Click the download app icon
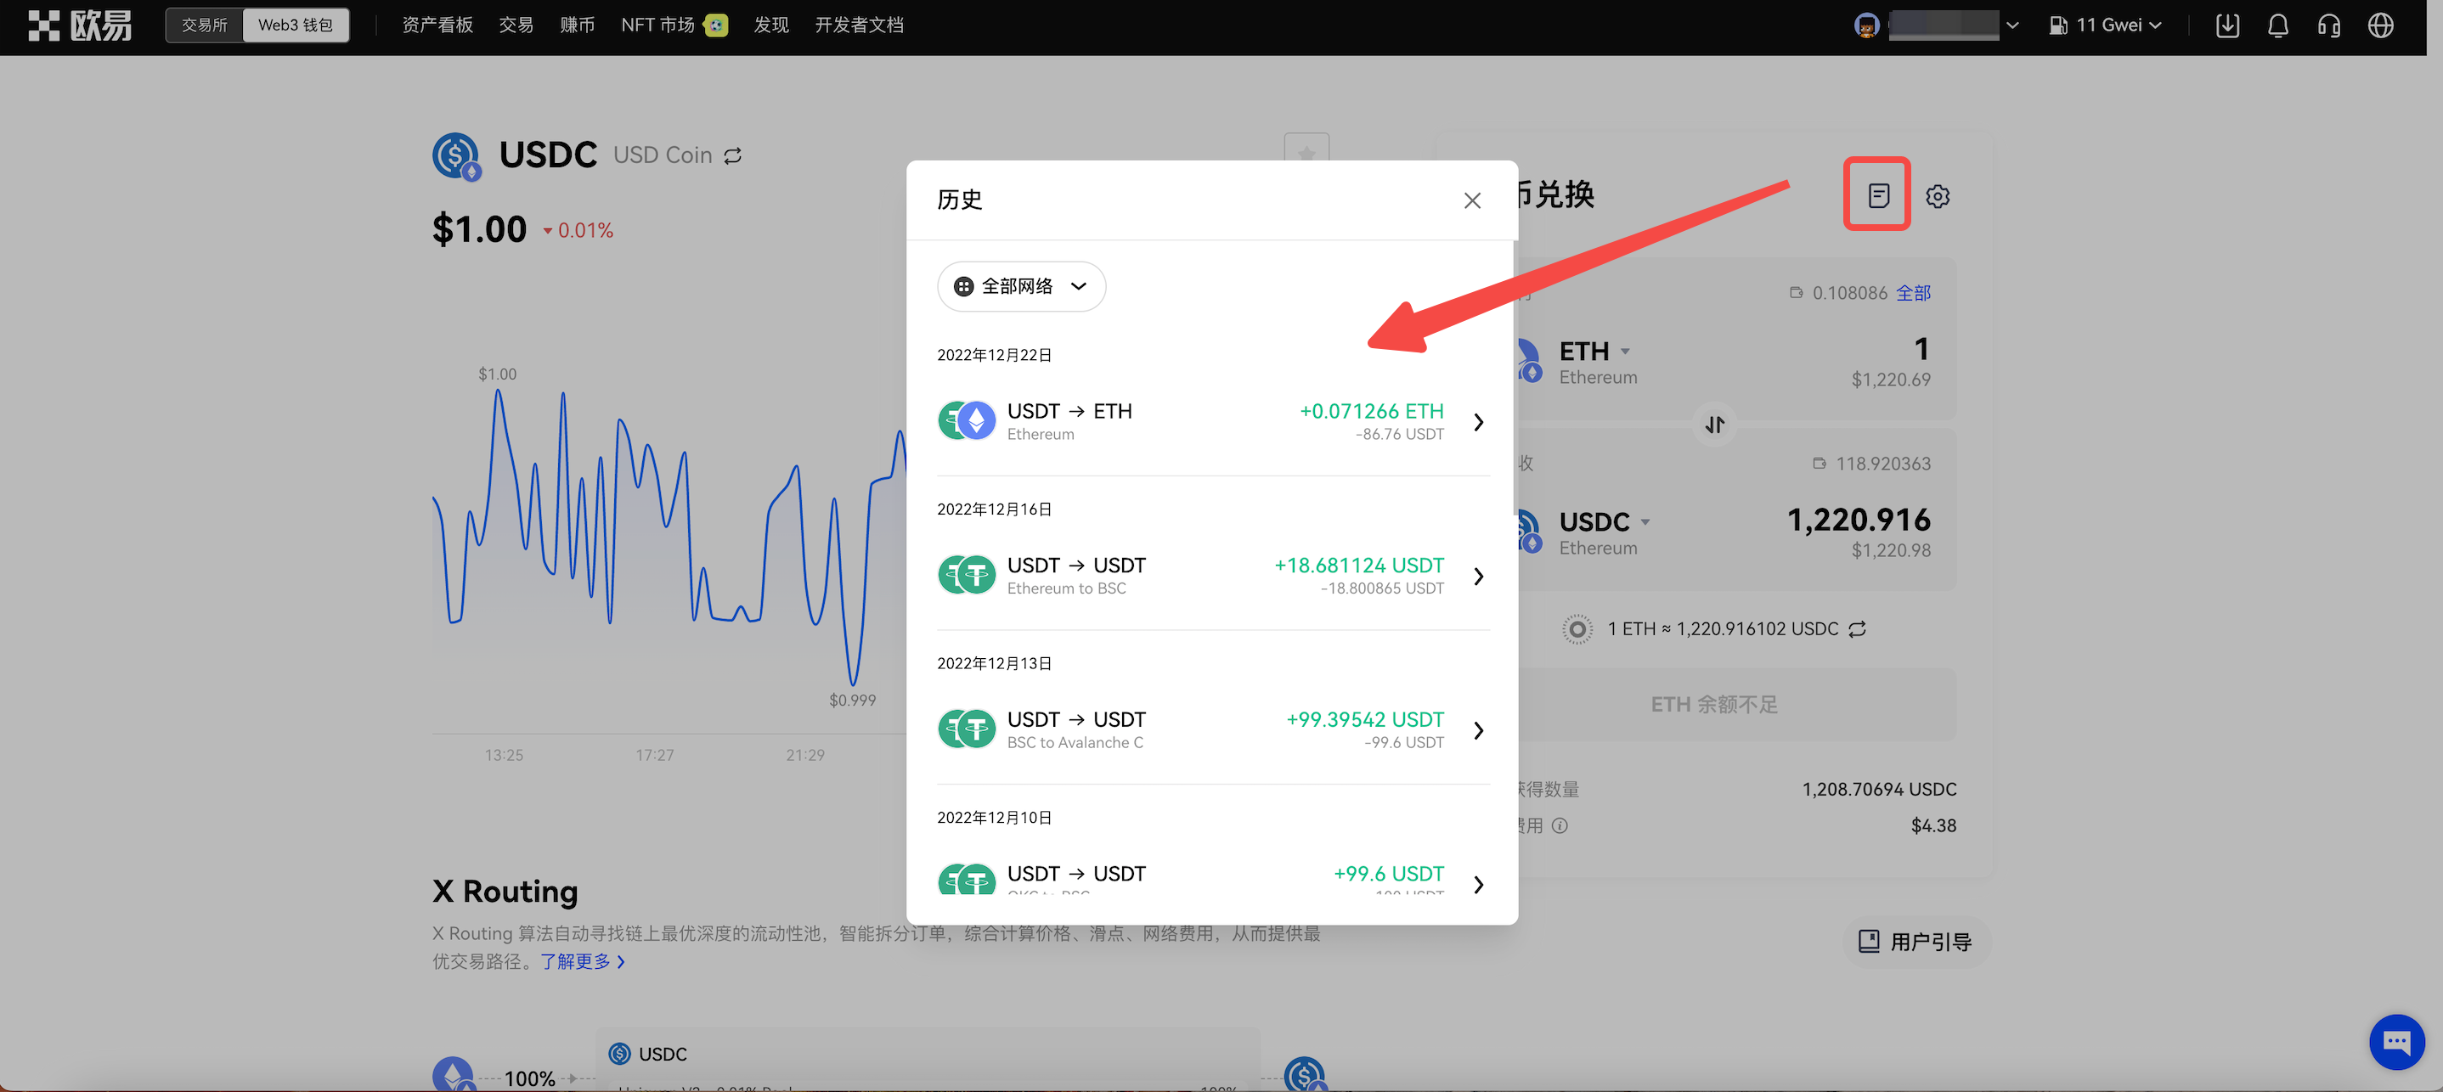This screenshot has width=2443, height=1092. point(2226,25)
